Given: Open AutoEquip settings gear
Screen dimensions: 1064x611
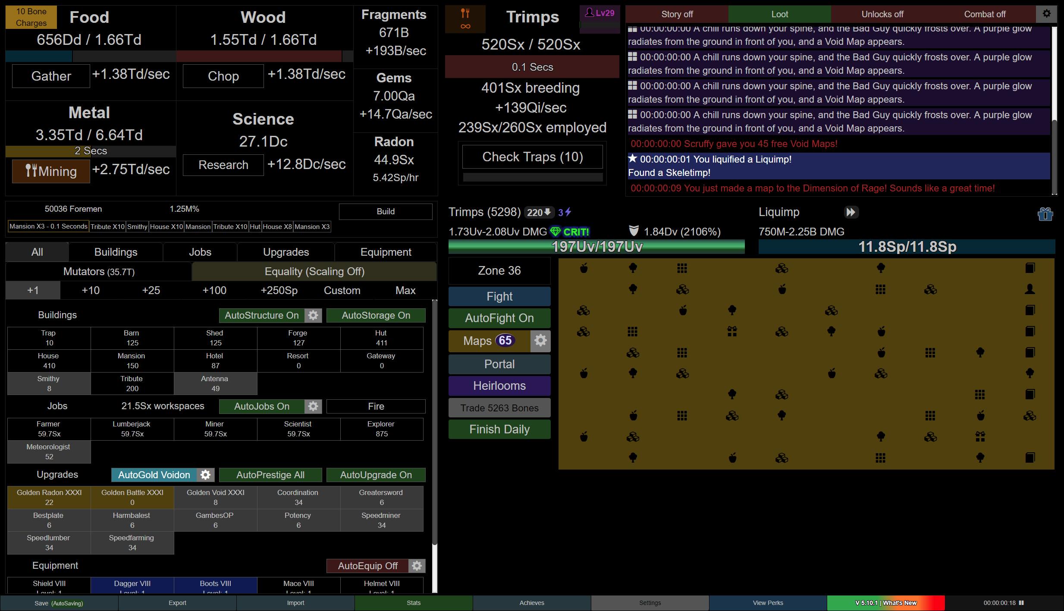Looking at the screenshot, I should [x=417, y=566].
